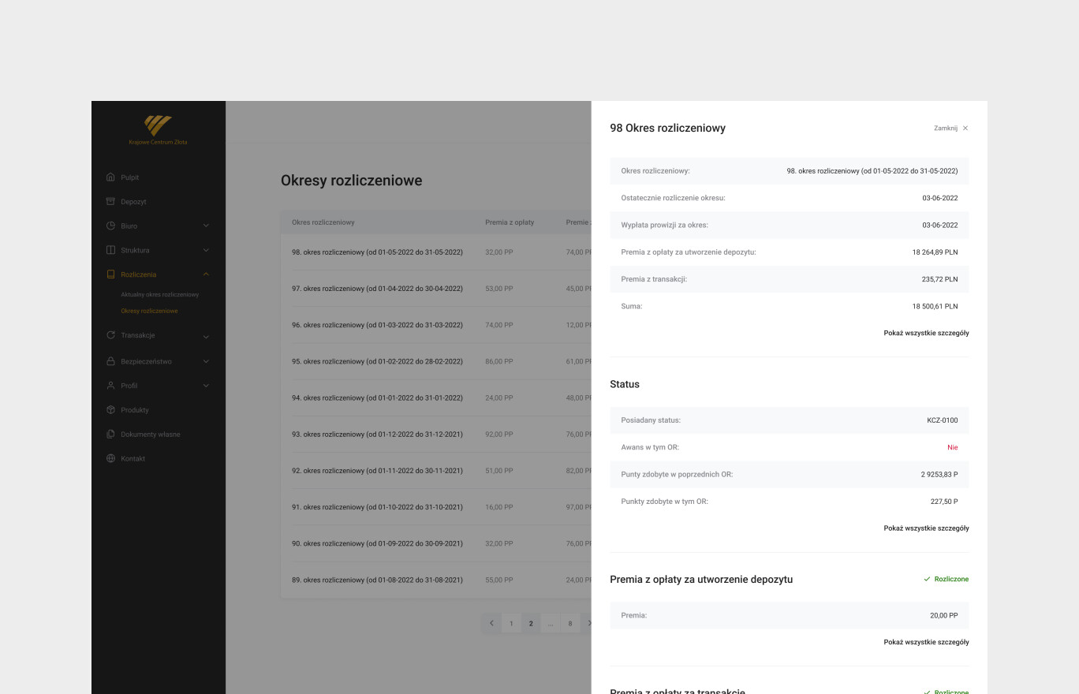
Task: Expand the Transakcje submenu chevron
Action: tap(206, 337)
